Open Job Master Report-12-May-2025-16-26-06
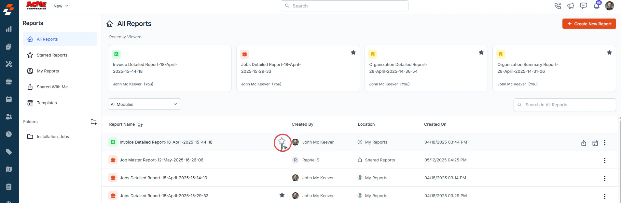 pyautogui.click(x=161, y=160)
